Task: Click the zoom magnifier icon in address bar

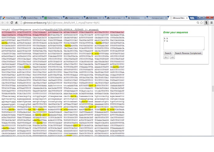Action: tap(198, 23)
